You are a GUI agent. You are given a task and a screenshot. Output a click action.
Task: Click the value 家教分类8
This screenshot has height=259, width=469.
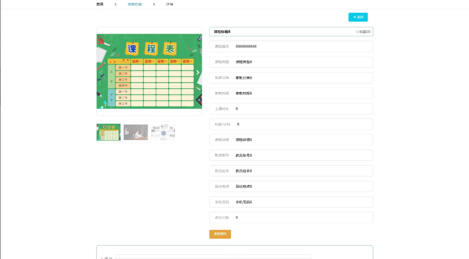click(244, 78)
